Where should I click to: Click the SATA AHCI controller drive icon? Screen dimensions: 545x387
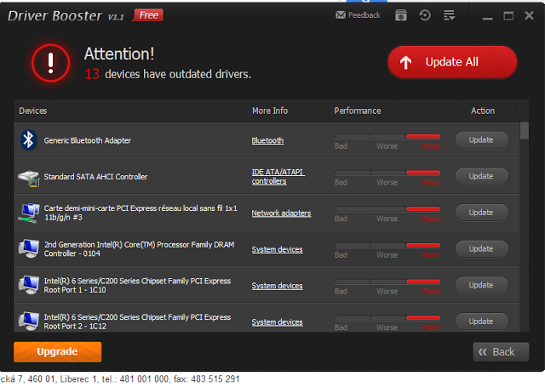point(28,178)
